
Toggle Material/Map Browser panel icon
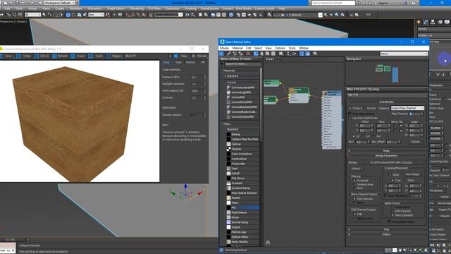coord(302,54)
